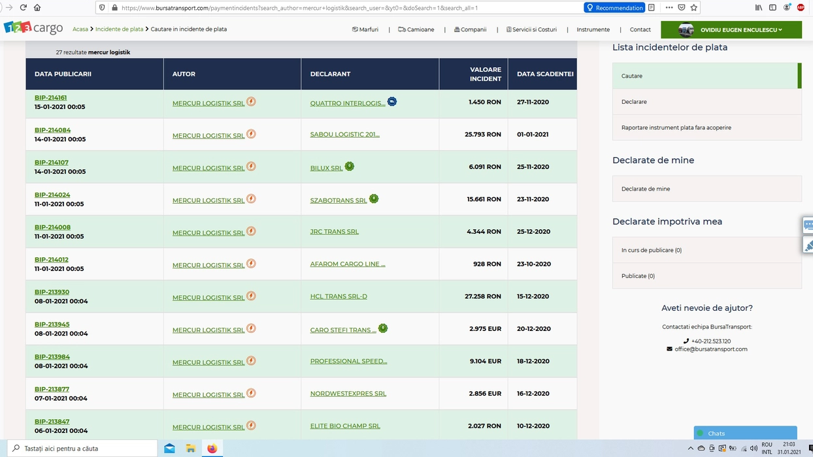The width and height of the screenshot is (813, 457).
Task: Click the green badge next to BILUX SRL
Action: click(350, 166)
